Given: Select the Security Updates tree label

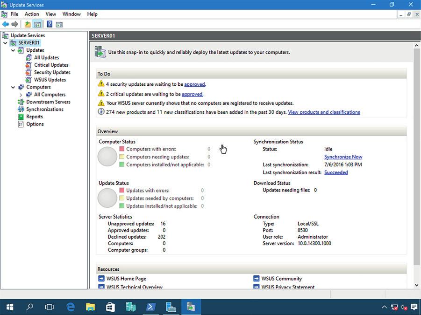Looking at the screenshot, I should [52, 72].
